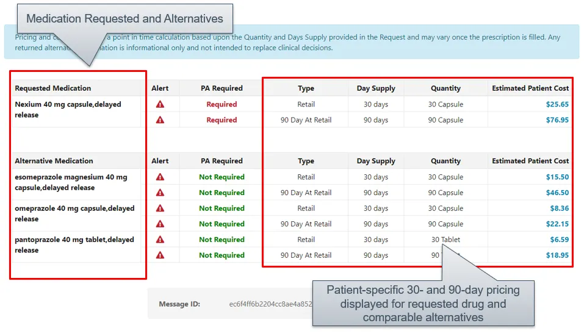Click Not Required in esomeprazole $46.50 row
The height and width of the screenshot is (334, 584).
coord(222,193)
